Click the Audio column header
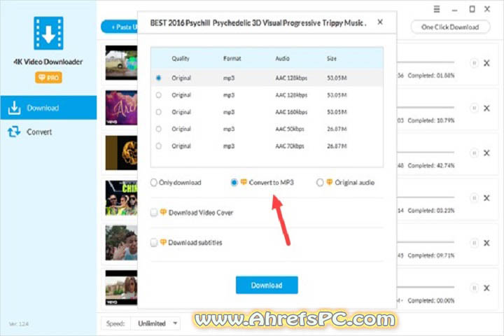The height and width of the screenshot is (336, 504). pyautogui.click(x=282, y=59)
